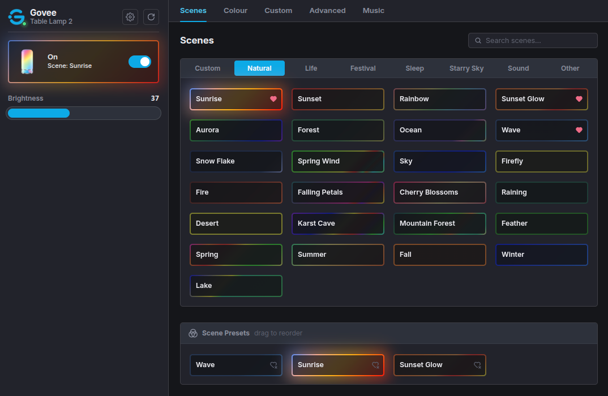Remove Sunrise preset heart icon
Image resolution: width=608 pixels, height=396 pixels.
click(x=375, y=365)
